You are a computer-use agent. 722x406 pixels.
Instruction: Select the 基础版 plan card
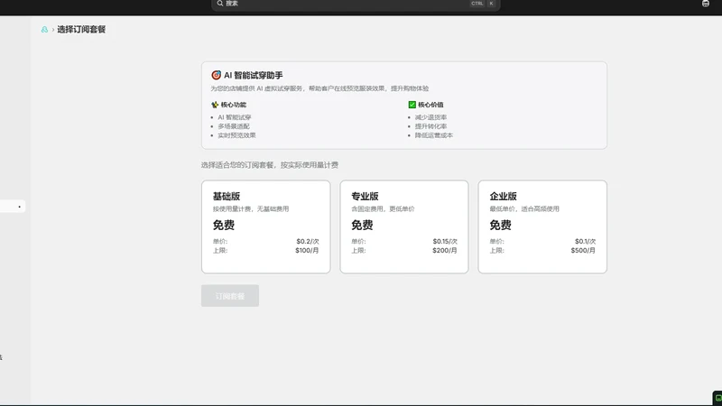[265, 226]
